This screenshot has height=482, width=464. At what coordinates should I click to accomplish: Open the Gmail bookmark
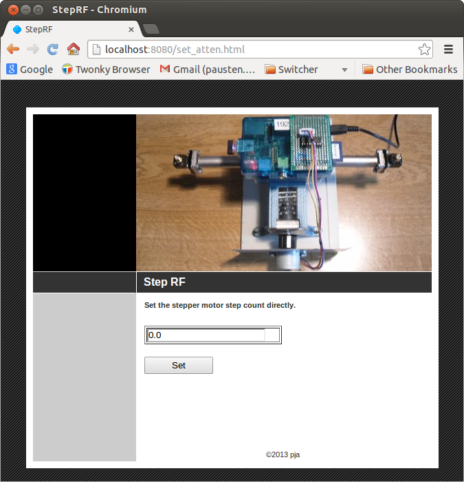(208, 69)
